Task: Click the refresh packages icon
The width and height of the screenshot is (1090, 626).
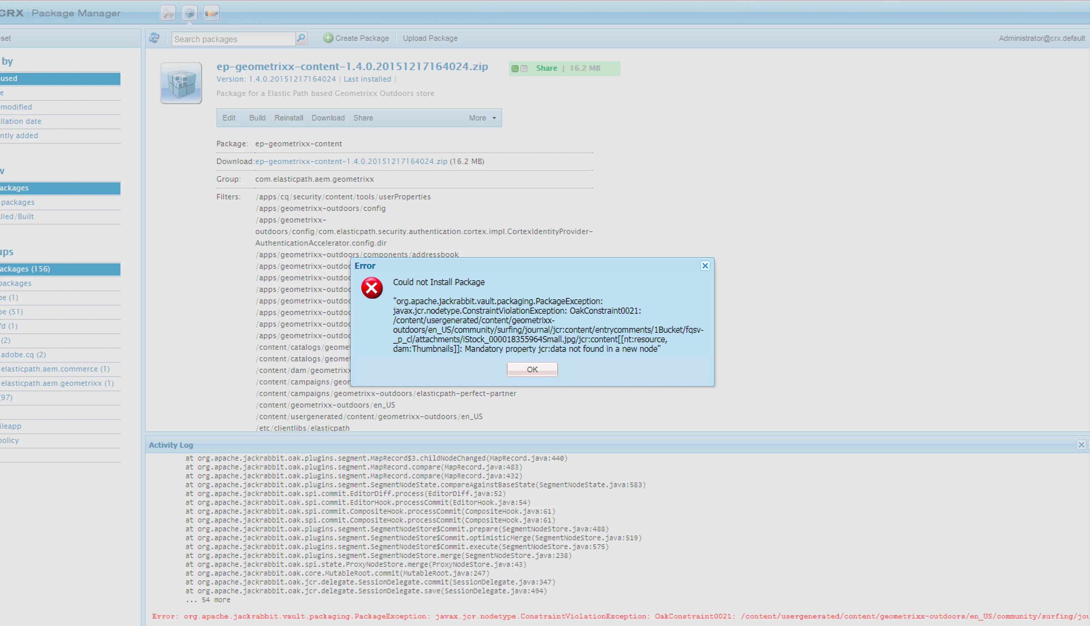Action: coord(154,38)
